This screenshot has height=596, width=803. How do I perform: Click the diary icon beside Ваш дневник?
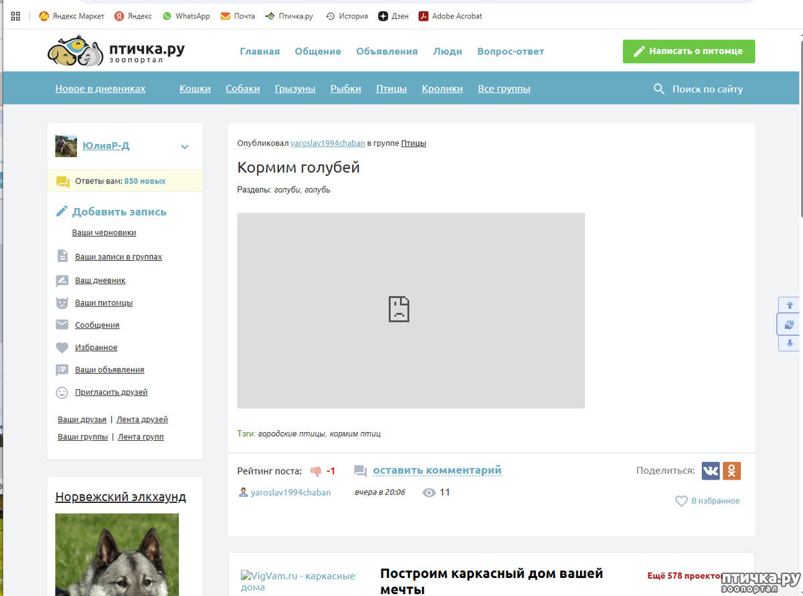62,281
